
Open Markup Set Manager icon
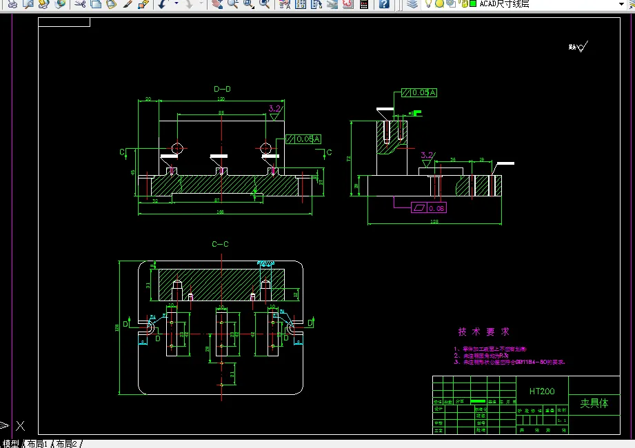pyautogui.click(x=348, y=4)
